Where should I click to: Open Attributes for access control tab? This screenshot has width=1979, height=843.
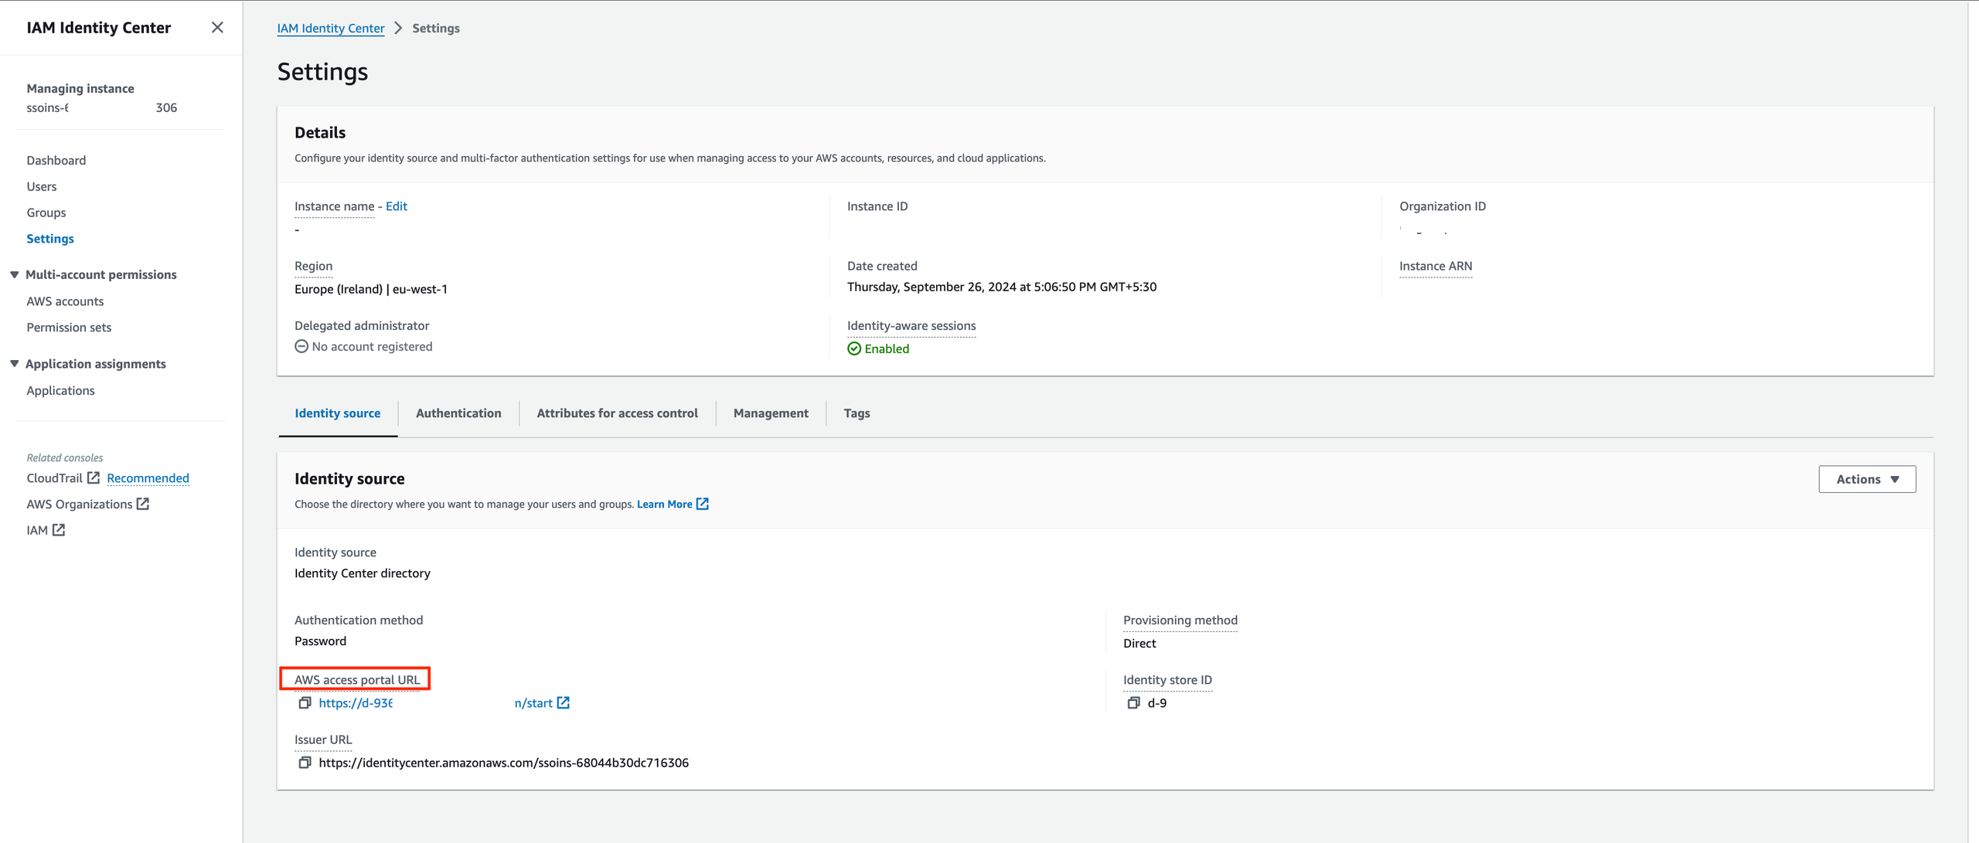click(x=617, y=413)
